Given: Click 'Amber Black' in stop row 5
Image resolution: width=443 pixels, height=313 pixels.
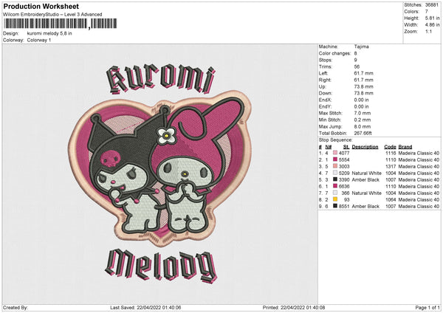Looking at the screenshot, I should (365, 179).
